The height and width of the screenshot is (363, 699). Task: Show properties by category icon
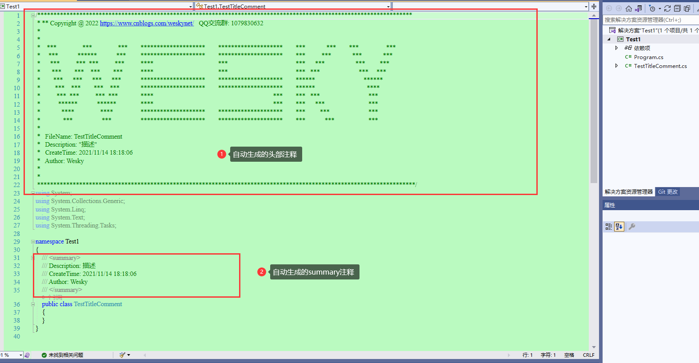609,227
